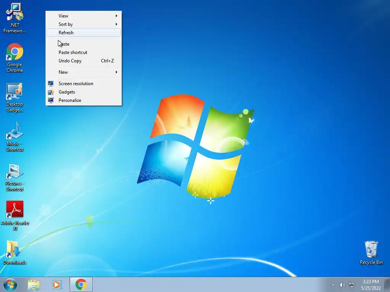Select the Recycle Bin icon

pyautogui.click(x=371, y=252)
